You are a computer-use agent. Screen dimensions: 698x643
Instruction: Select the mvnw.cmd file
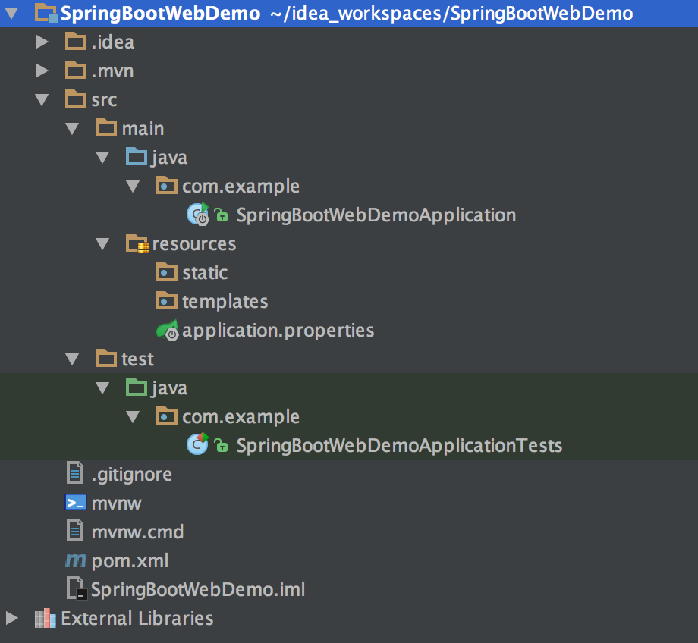[x=124, y=532]
